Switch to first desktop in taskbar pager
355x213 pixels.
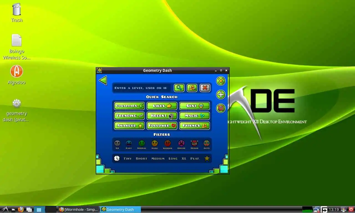(x=39, y=210)
